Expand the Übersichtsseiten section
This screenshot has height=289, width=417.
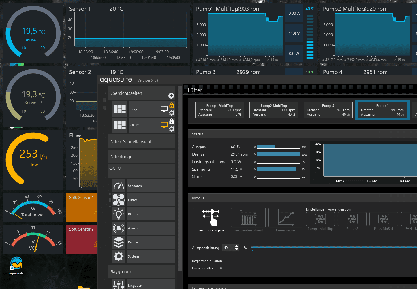click(x=142, y=93)
